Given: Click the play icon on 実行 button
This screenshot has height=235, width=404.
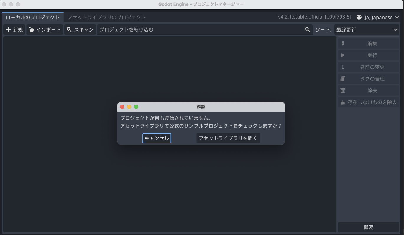Looking at the screenshot, I should pos(343,55).
